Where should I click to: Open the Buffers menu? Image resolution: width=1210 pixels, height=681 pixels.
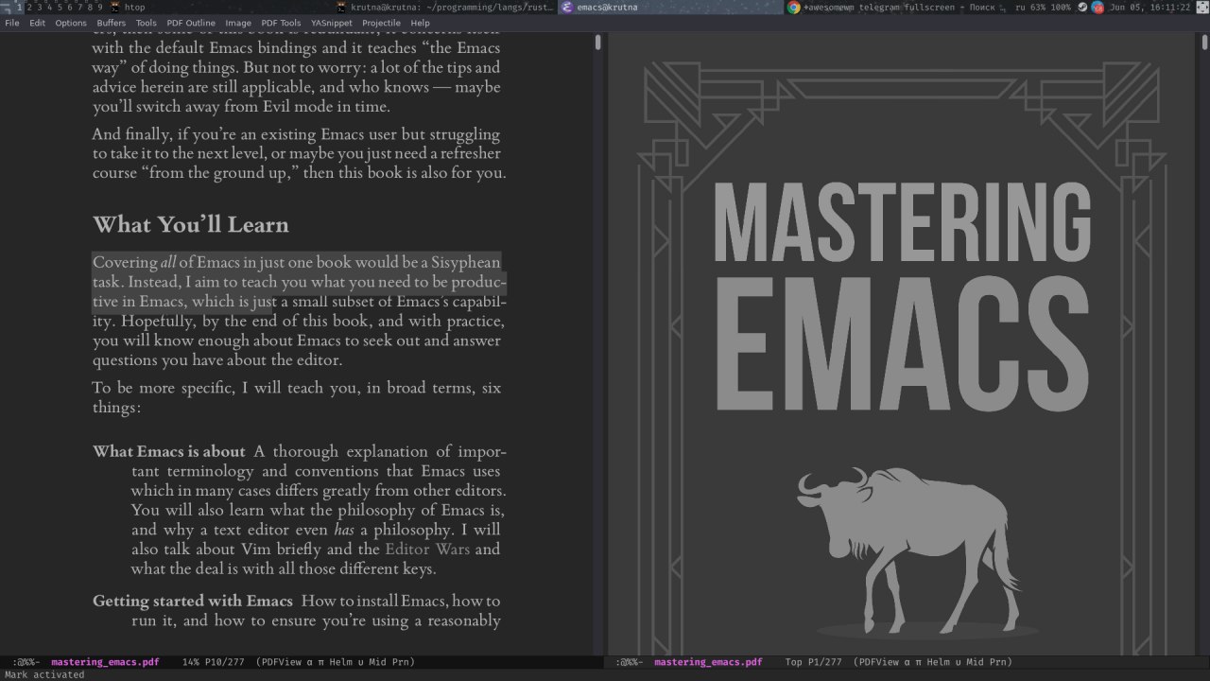coord(111,23)
